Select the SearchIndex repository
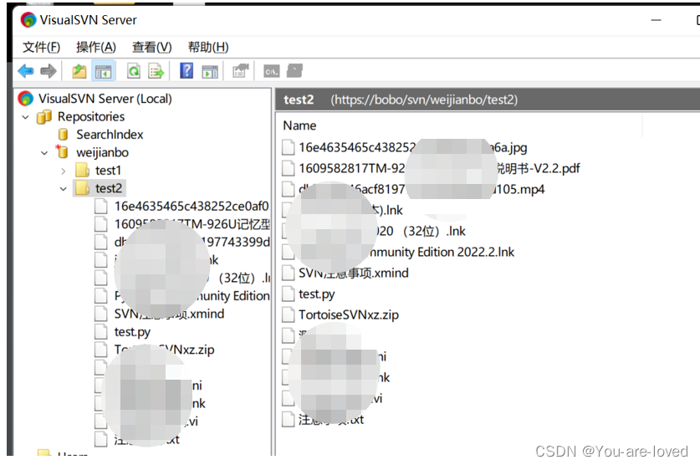 (110, 135)
